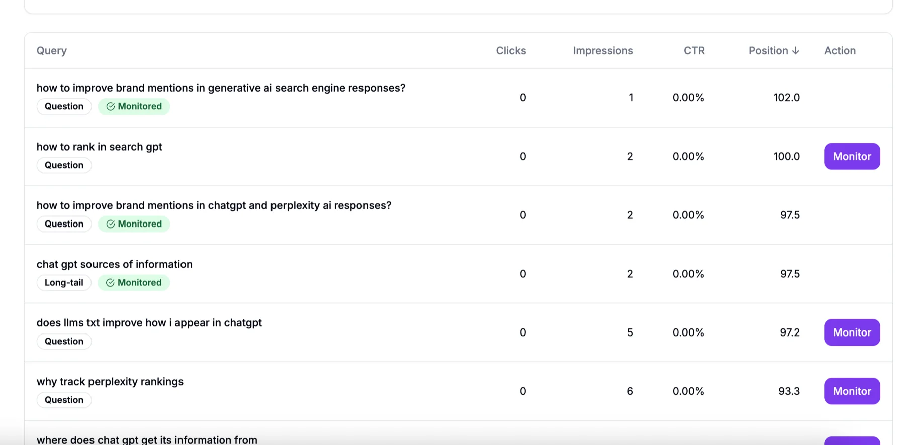The width and height of the screenshot is (905, 445).
Task: Click Monitor for 'does llms txt improve' query
Action: point(852,332)
